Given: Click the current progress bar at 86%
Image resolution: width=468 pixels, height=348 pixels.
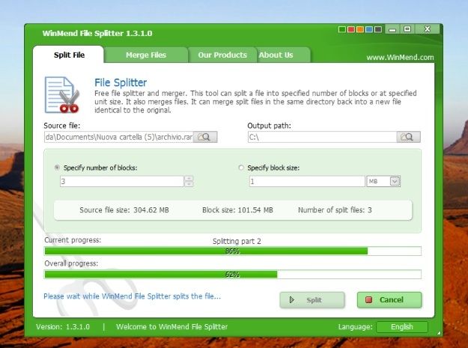Looking at the screenshot, I should pyautogui.click(x=233, y=251).
